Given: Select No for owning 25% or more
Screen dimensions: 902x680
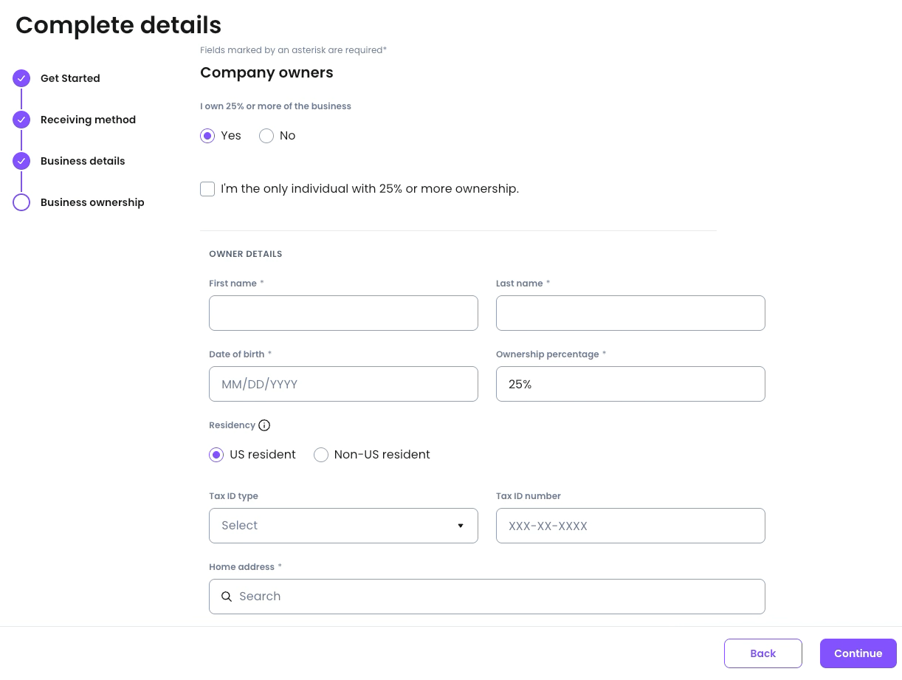Looking at the screenshot, I should [x=266, y=136].
